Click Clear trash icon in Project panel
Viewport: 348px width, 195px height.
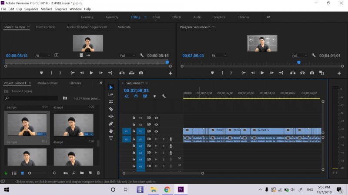click(x=98, y=173)
